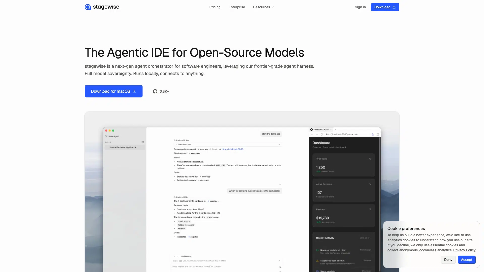The width and height of the screenshot is (484, 272).
Task: Click the $15,789 revenue value
Action: (x=322, y=218)
